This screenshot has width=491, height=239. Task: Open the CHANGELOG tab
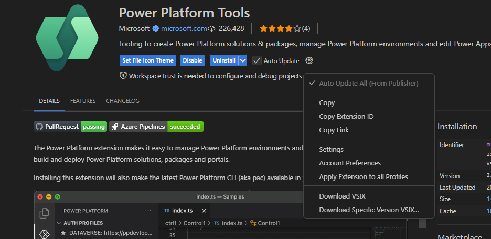click(x=123, y=101)
